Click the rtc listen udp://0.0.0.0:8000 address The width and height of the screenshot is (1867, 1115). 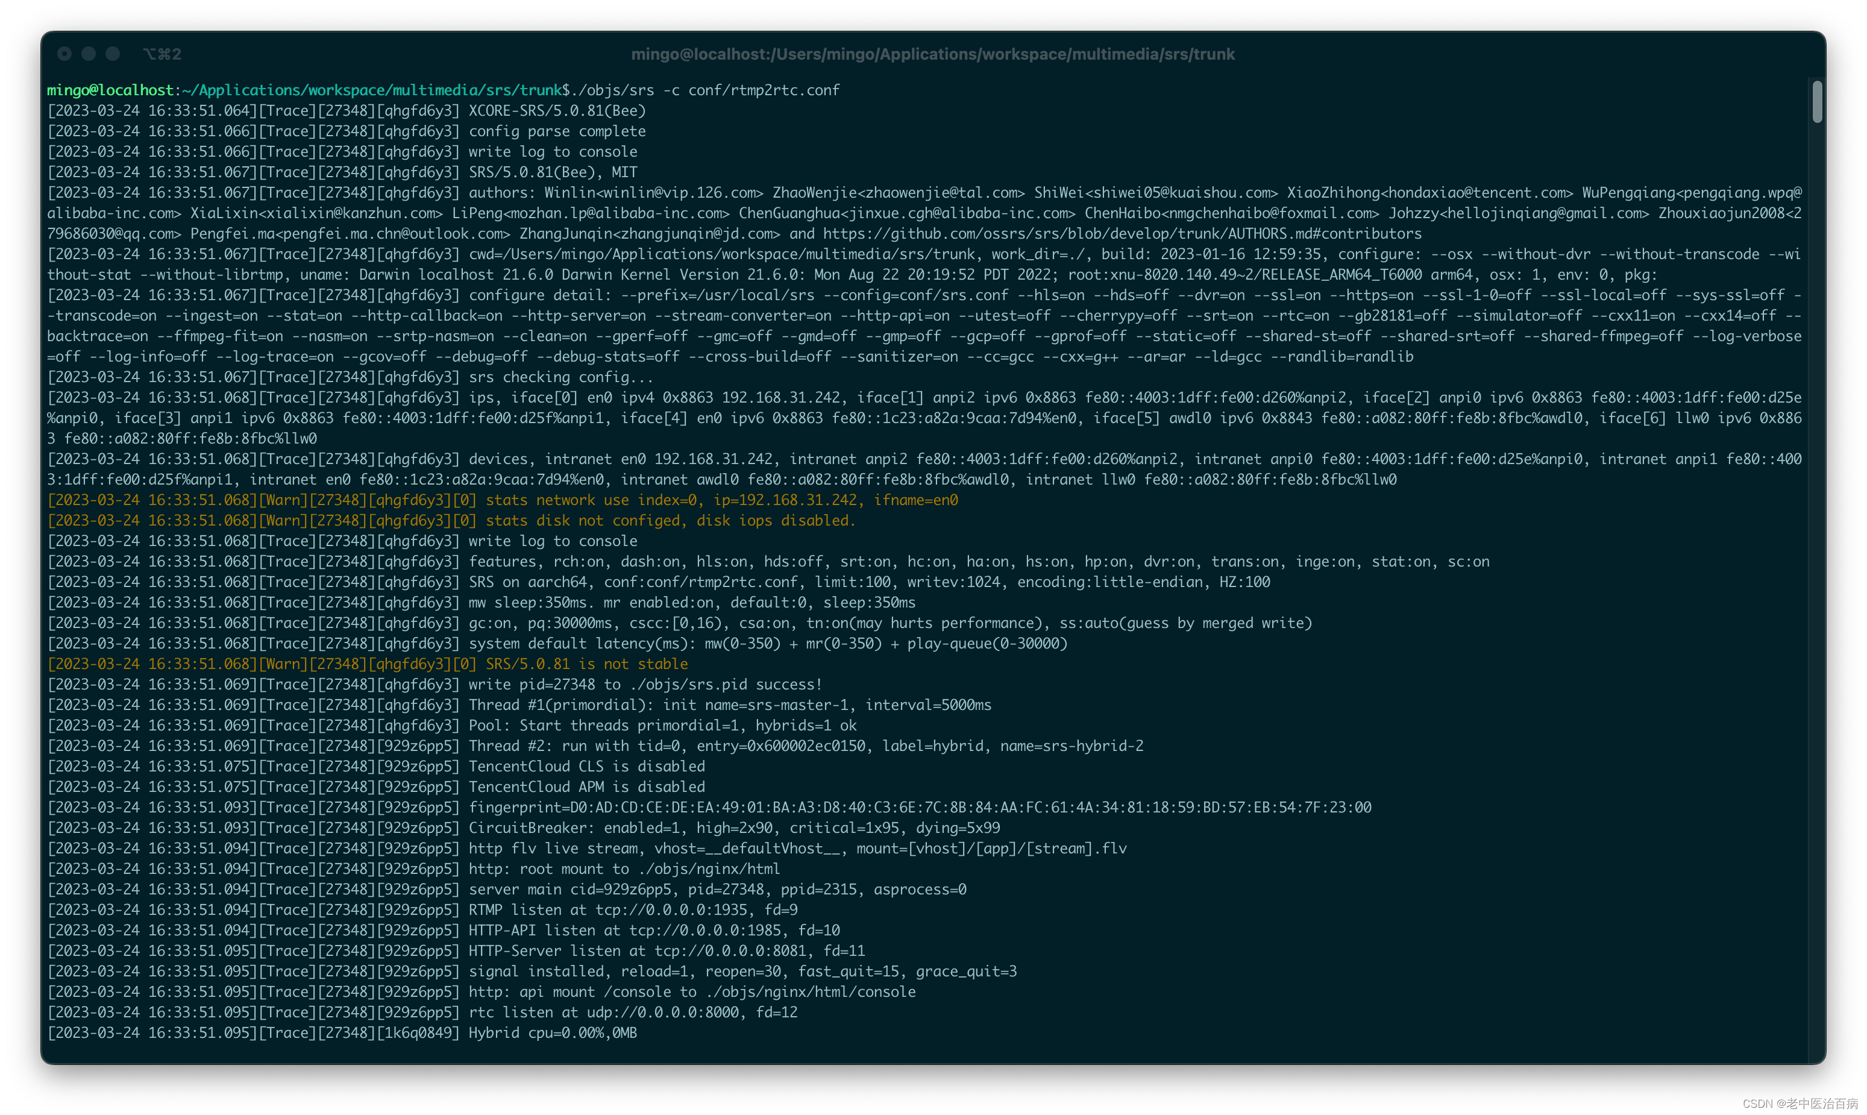(663, 1013)
